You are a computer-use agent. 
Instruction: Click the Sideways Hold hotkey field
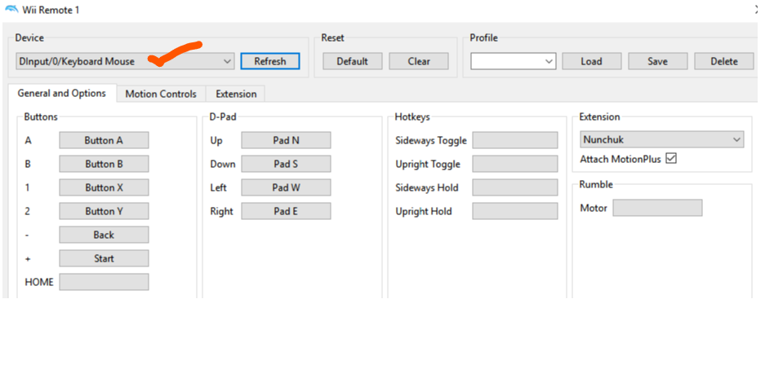click(515, 187)
